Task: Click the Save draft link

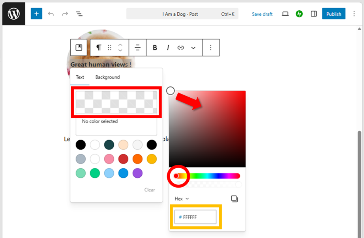Action: 262,14
